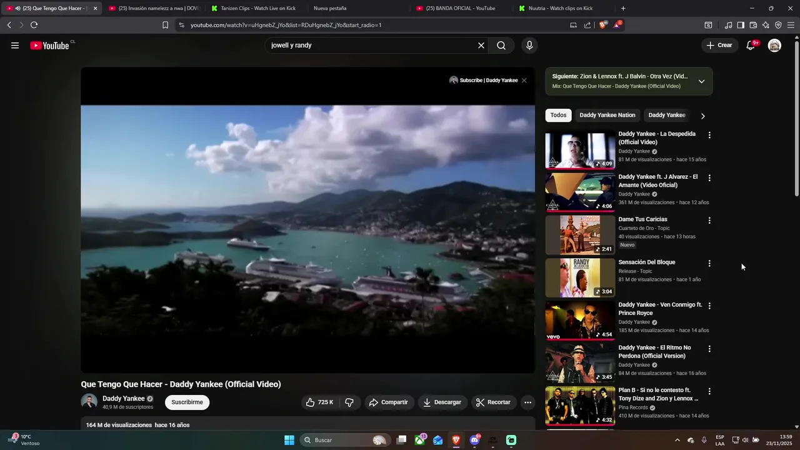Open options for El Ritmo No Perdona
800x450 pixels.
tap(709, 349)
